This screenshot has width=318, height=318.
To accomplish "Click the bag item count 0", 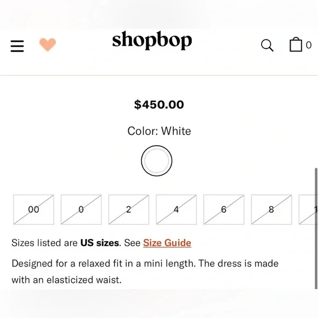I will (x=309, y=45).
